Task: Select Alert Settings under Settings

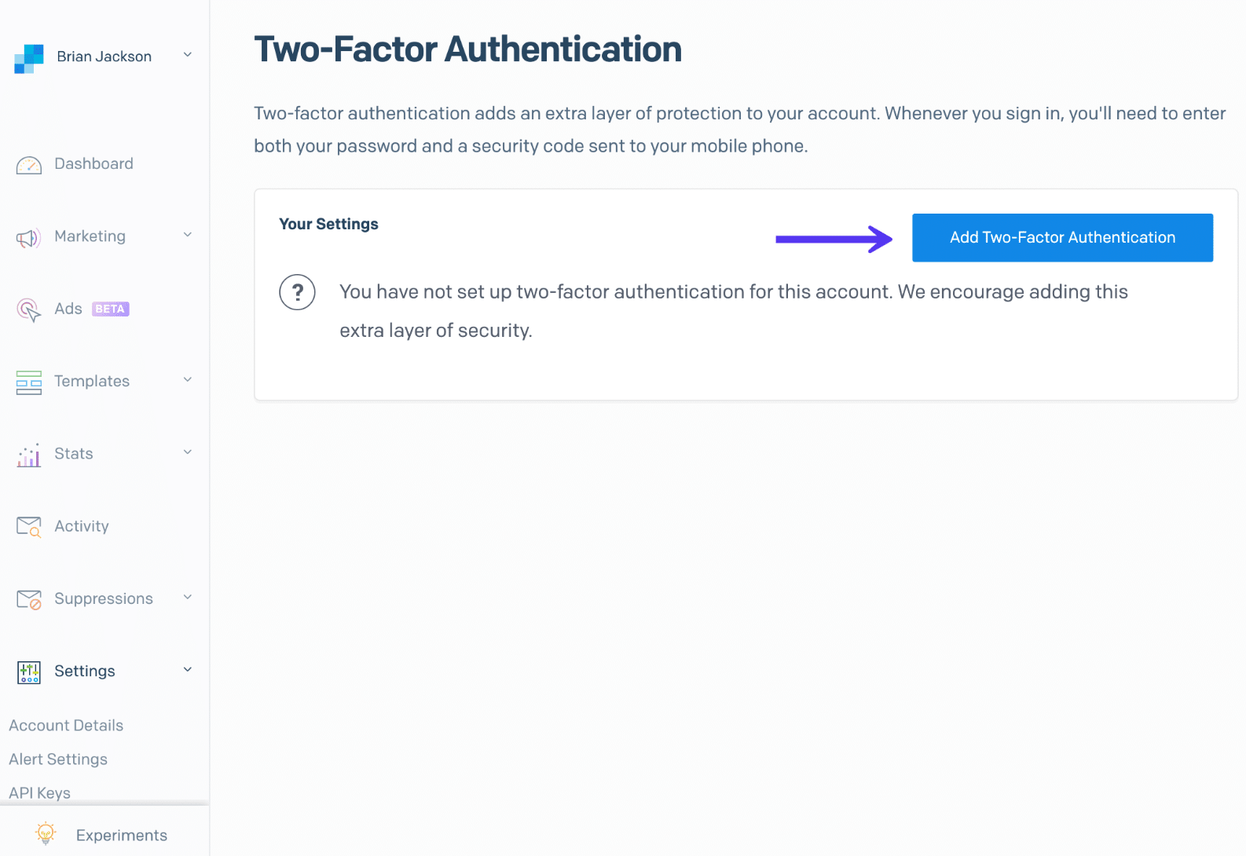Action: [x=57, y=759]
